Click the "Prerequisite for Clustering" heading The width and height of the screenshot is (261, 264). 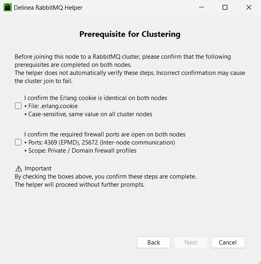(130, 34)
